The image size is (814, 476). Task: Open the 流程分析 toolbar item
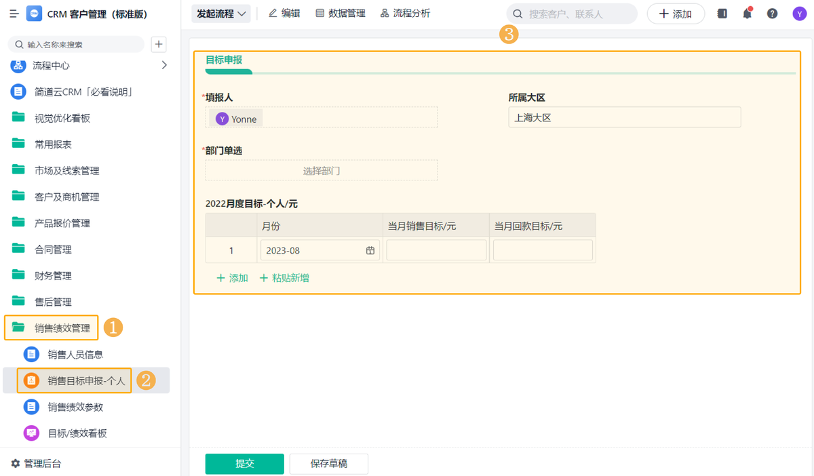coord(405,14)
